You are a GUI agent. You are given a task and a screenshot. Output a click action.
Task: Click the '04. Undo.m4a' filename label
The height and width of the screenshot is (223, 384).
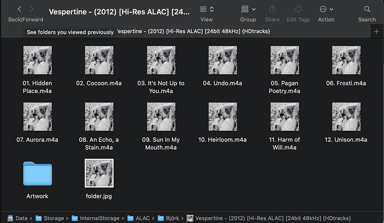[223, 83]
